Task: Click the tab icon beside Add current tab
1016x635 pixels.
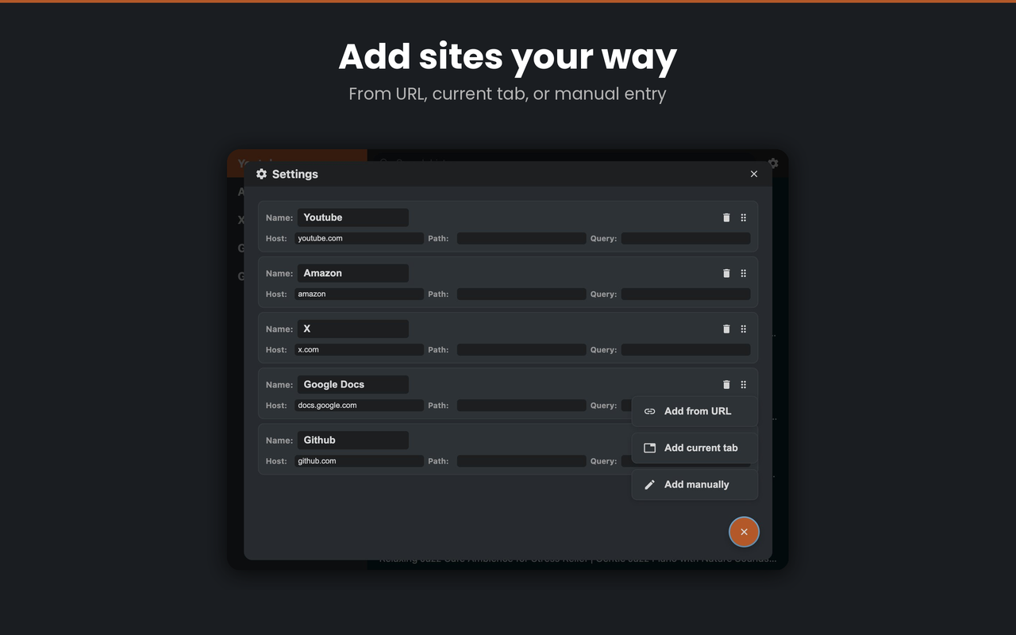Action: 649,448
